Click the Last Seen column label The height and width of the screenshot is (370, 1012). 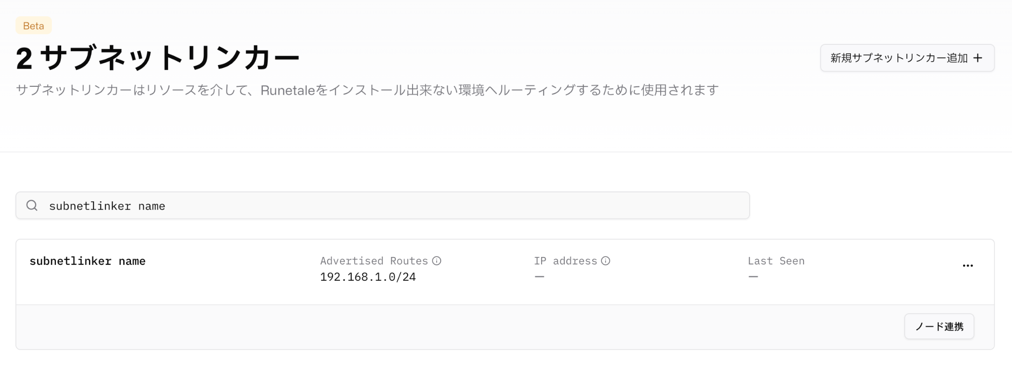coord(776,261)
